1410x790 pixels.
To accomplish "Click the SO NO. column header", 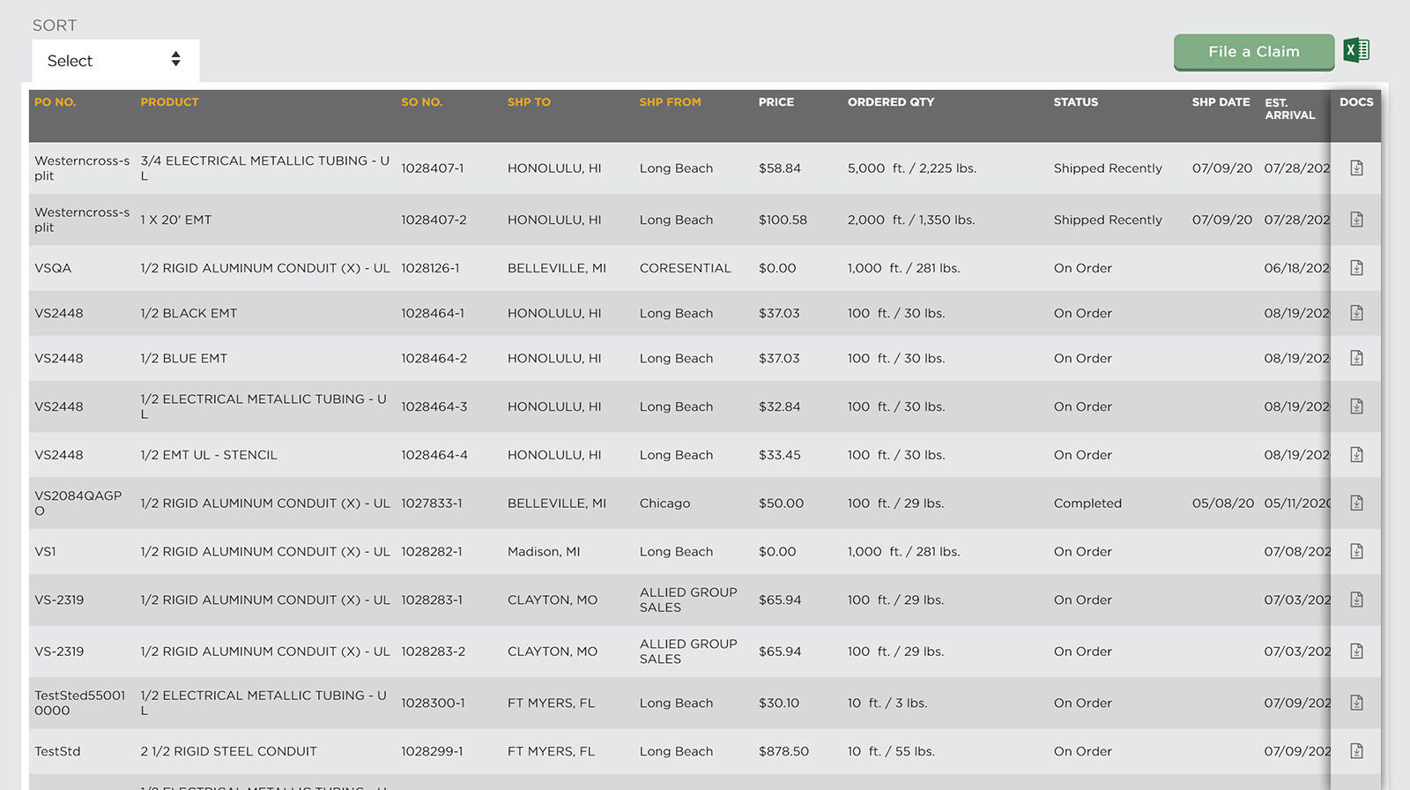I will point(421,102).
